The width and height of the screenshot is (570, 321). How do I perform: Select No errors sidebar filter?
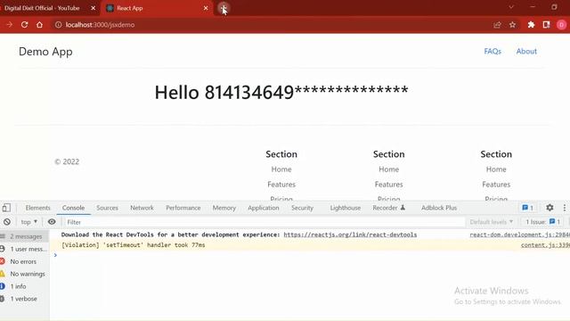24,261
